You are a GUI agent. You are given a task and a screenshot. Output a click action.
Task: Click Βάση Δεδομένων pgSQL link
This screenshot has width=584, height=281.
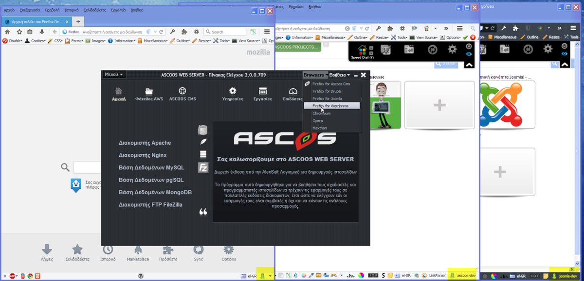151,180
